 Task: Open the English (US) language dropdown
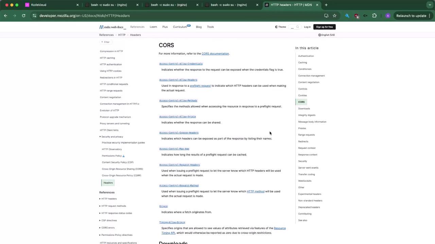pos(327,35)
